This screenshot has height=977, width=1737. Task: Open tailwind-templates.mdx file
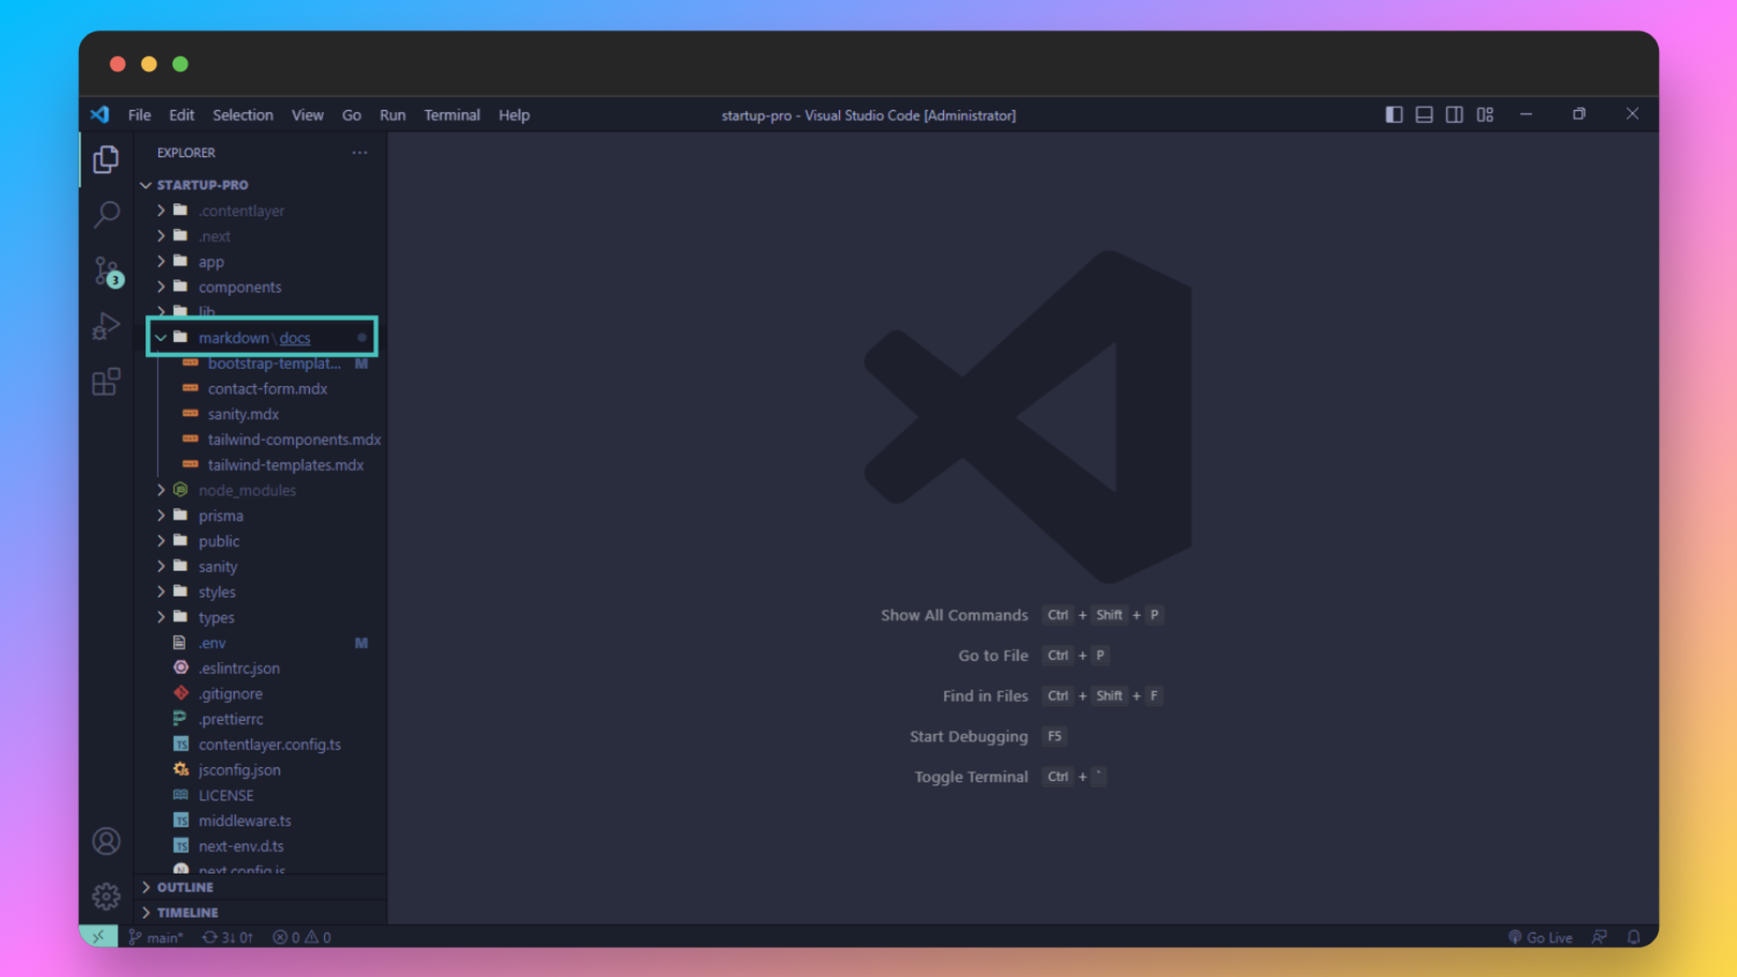(261, 465)
